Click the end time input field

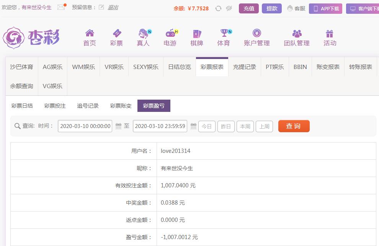coord(160,126)
